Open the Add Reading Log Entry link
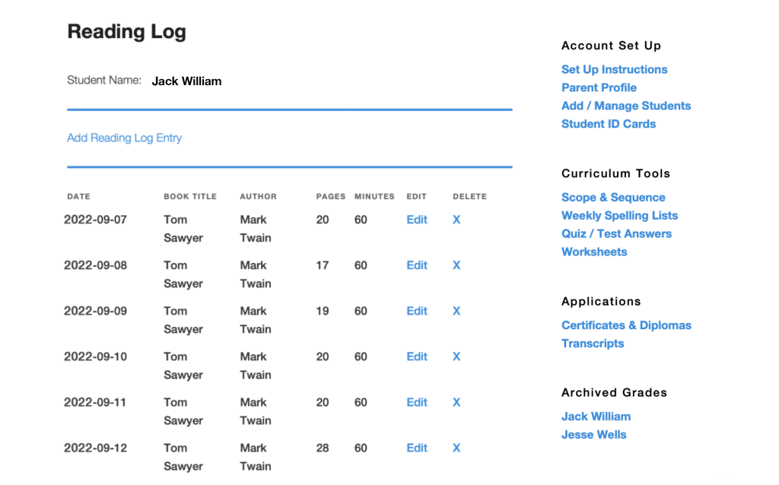Screen dimensions: 779x485 pyautogui.click(x=124, y=138)
